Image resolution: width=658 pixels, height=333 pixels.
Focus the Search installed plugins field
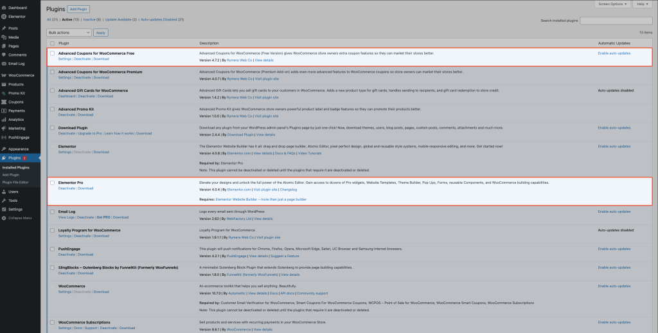616,21
